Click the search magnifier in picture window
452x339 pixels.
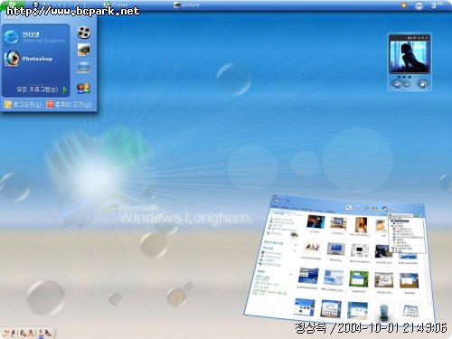367,208
